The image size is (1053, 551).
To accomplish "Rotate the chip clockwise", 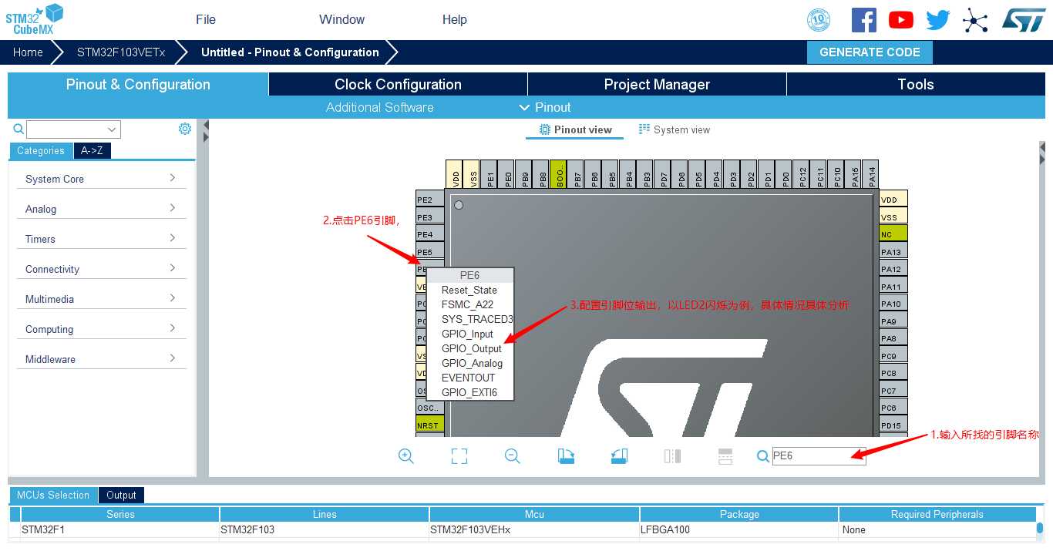I will coord(566,455).
